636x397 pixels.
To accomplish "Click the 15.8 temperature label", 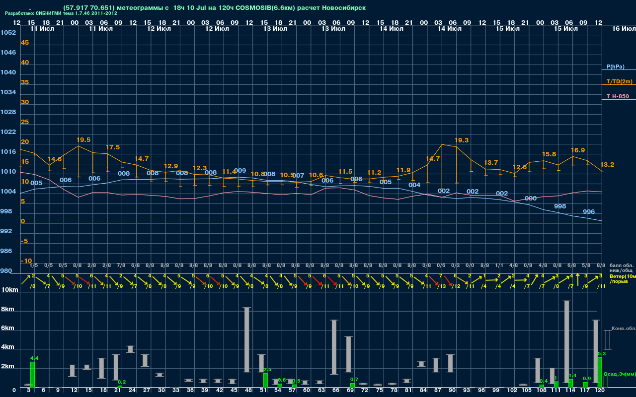I will point(549,154).
